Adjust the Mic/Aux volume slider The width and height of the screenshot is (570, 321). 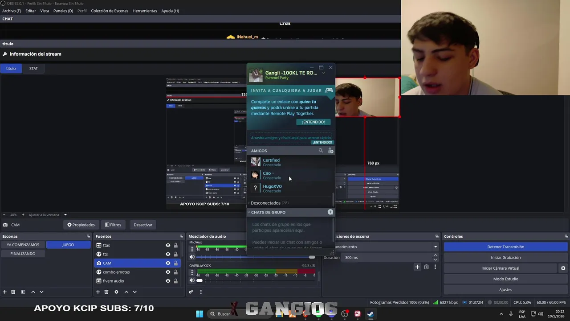click(x=312, y=257)
